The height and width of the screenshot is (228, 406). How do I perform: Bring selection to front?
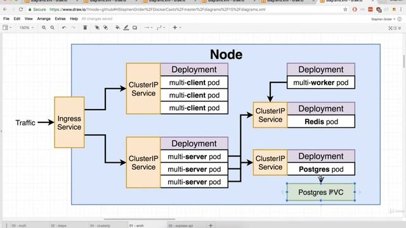pyautogui.click(x=97, y=27)
